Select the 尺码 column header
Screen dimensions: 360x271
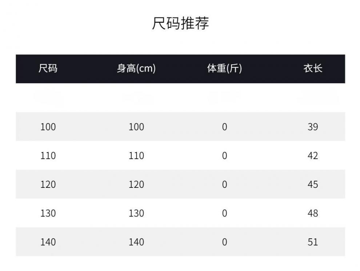click(x=48, y=69)
